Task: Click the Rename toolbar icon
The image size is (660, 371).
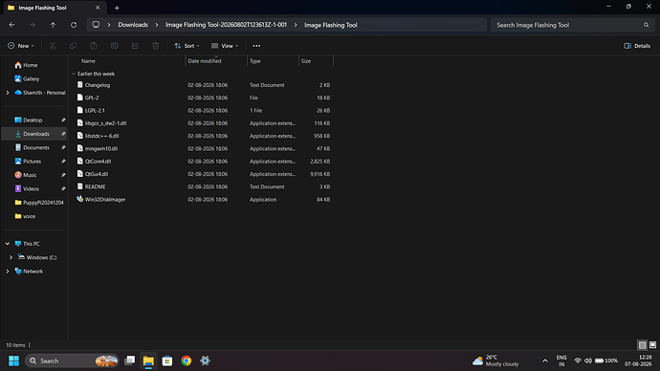Action: tap(115, 46)
